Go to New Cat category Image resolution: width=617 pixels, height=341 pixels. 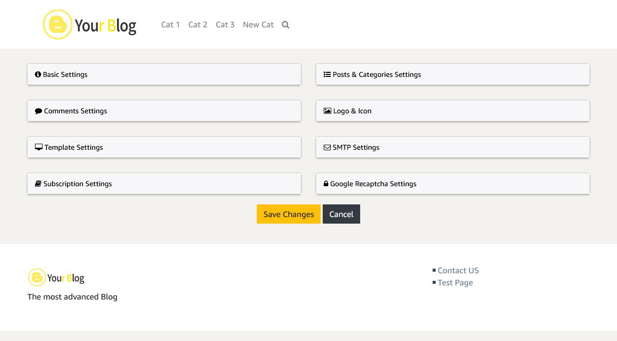point(258,25)
